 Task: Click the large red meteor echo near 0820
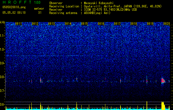(x=163, y=81)
